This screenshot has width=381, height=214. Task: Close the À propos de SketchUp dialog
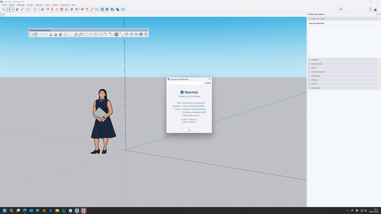(210, 79)
